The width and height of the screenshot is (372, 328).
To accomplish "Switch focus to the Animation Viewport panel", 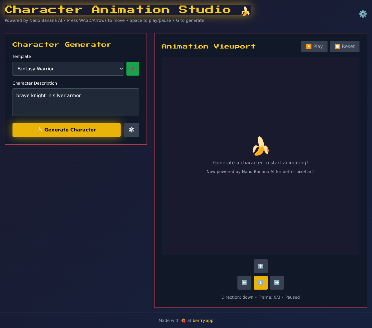I will (x=208, y=46).
